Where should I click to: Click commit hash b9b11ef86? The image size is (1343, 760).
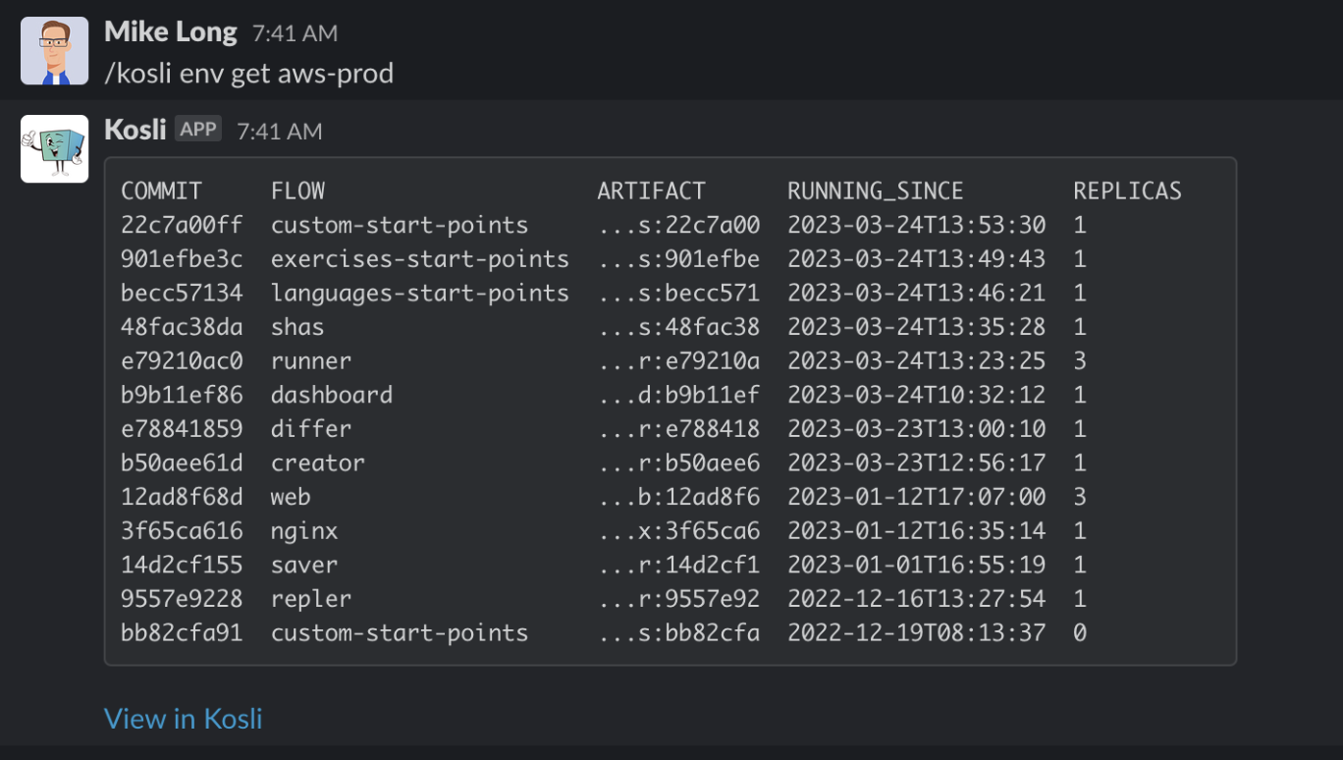182,395
